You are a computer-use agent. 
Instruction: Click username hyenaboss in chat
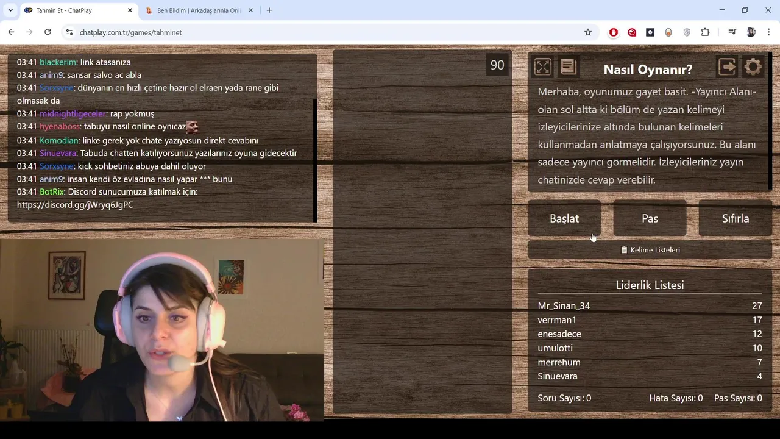point(60,127)
